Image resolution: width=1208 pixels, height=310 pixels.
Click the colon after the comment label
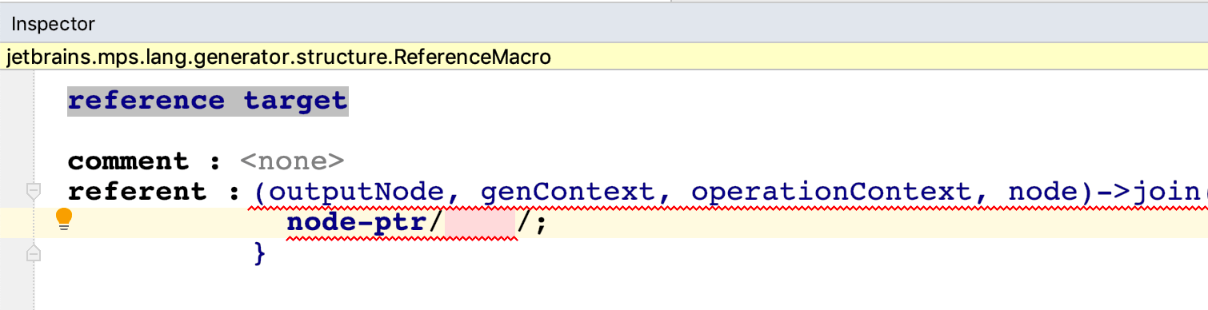click(215, 161)
